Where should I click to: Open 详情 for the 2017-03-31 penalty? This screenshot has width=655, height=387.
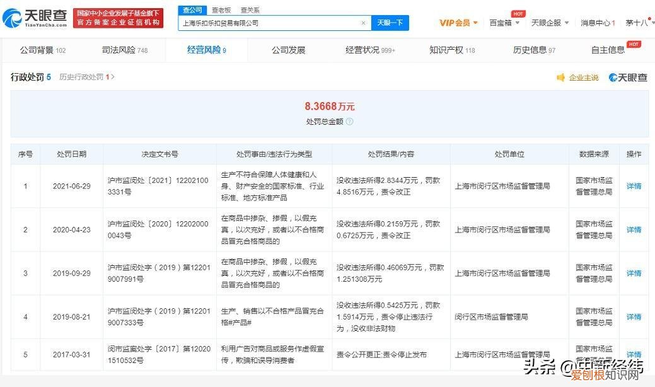pos(634,354)
